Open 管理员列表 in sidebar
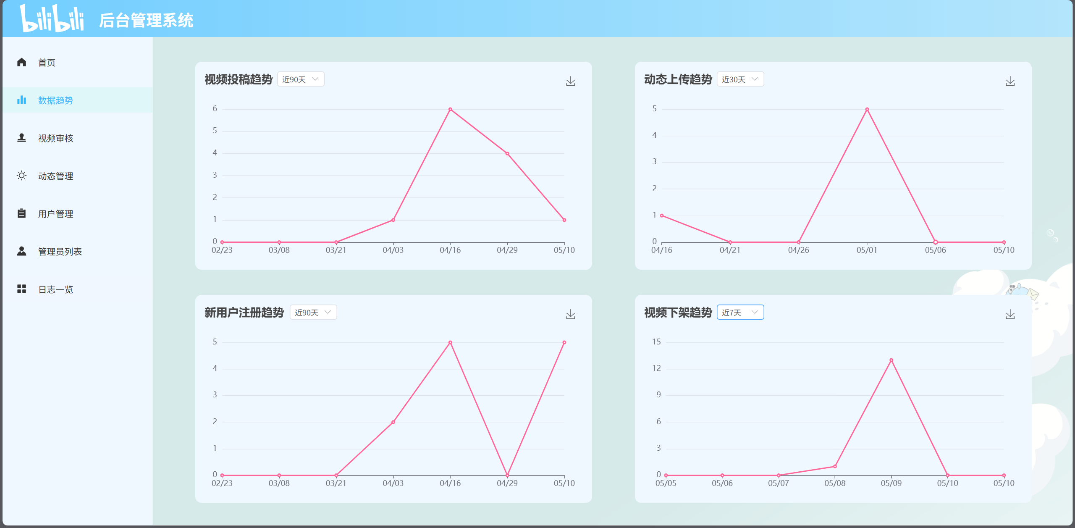 [x=60, y=252]
